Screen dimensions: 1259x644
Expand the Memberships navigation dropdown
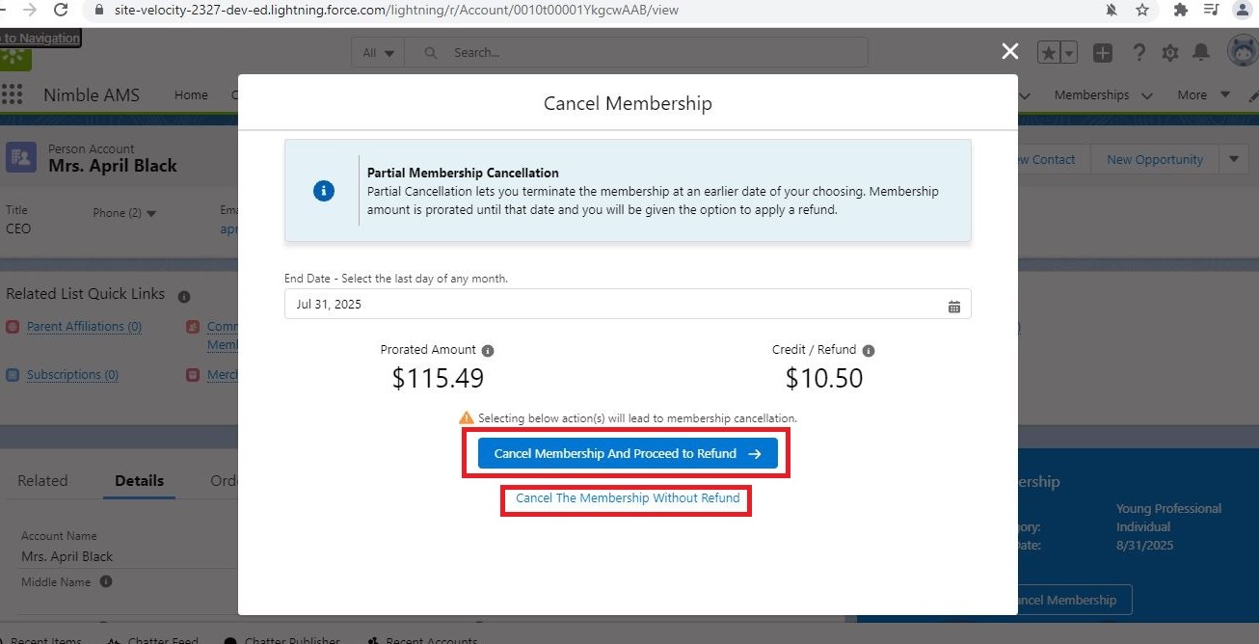(x=1147, y=95)
